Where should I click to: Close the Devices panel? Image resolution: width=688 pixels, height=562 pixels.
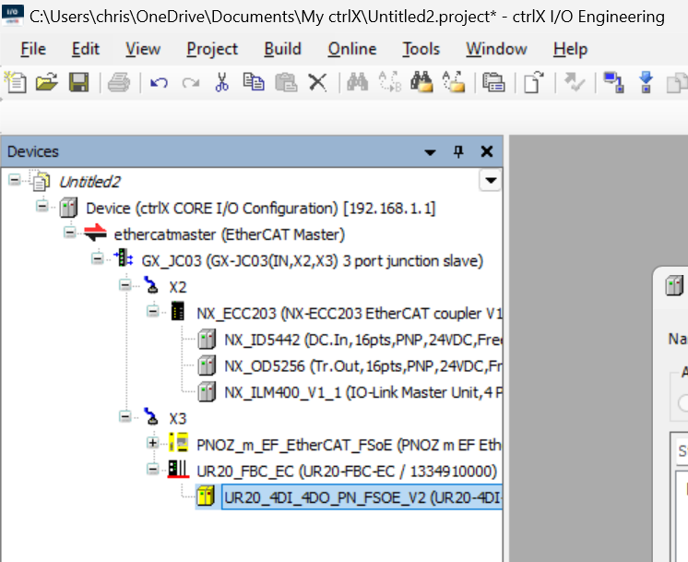(x=487, y=152)
